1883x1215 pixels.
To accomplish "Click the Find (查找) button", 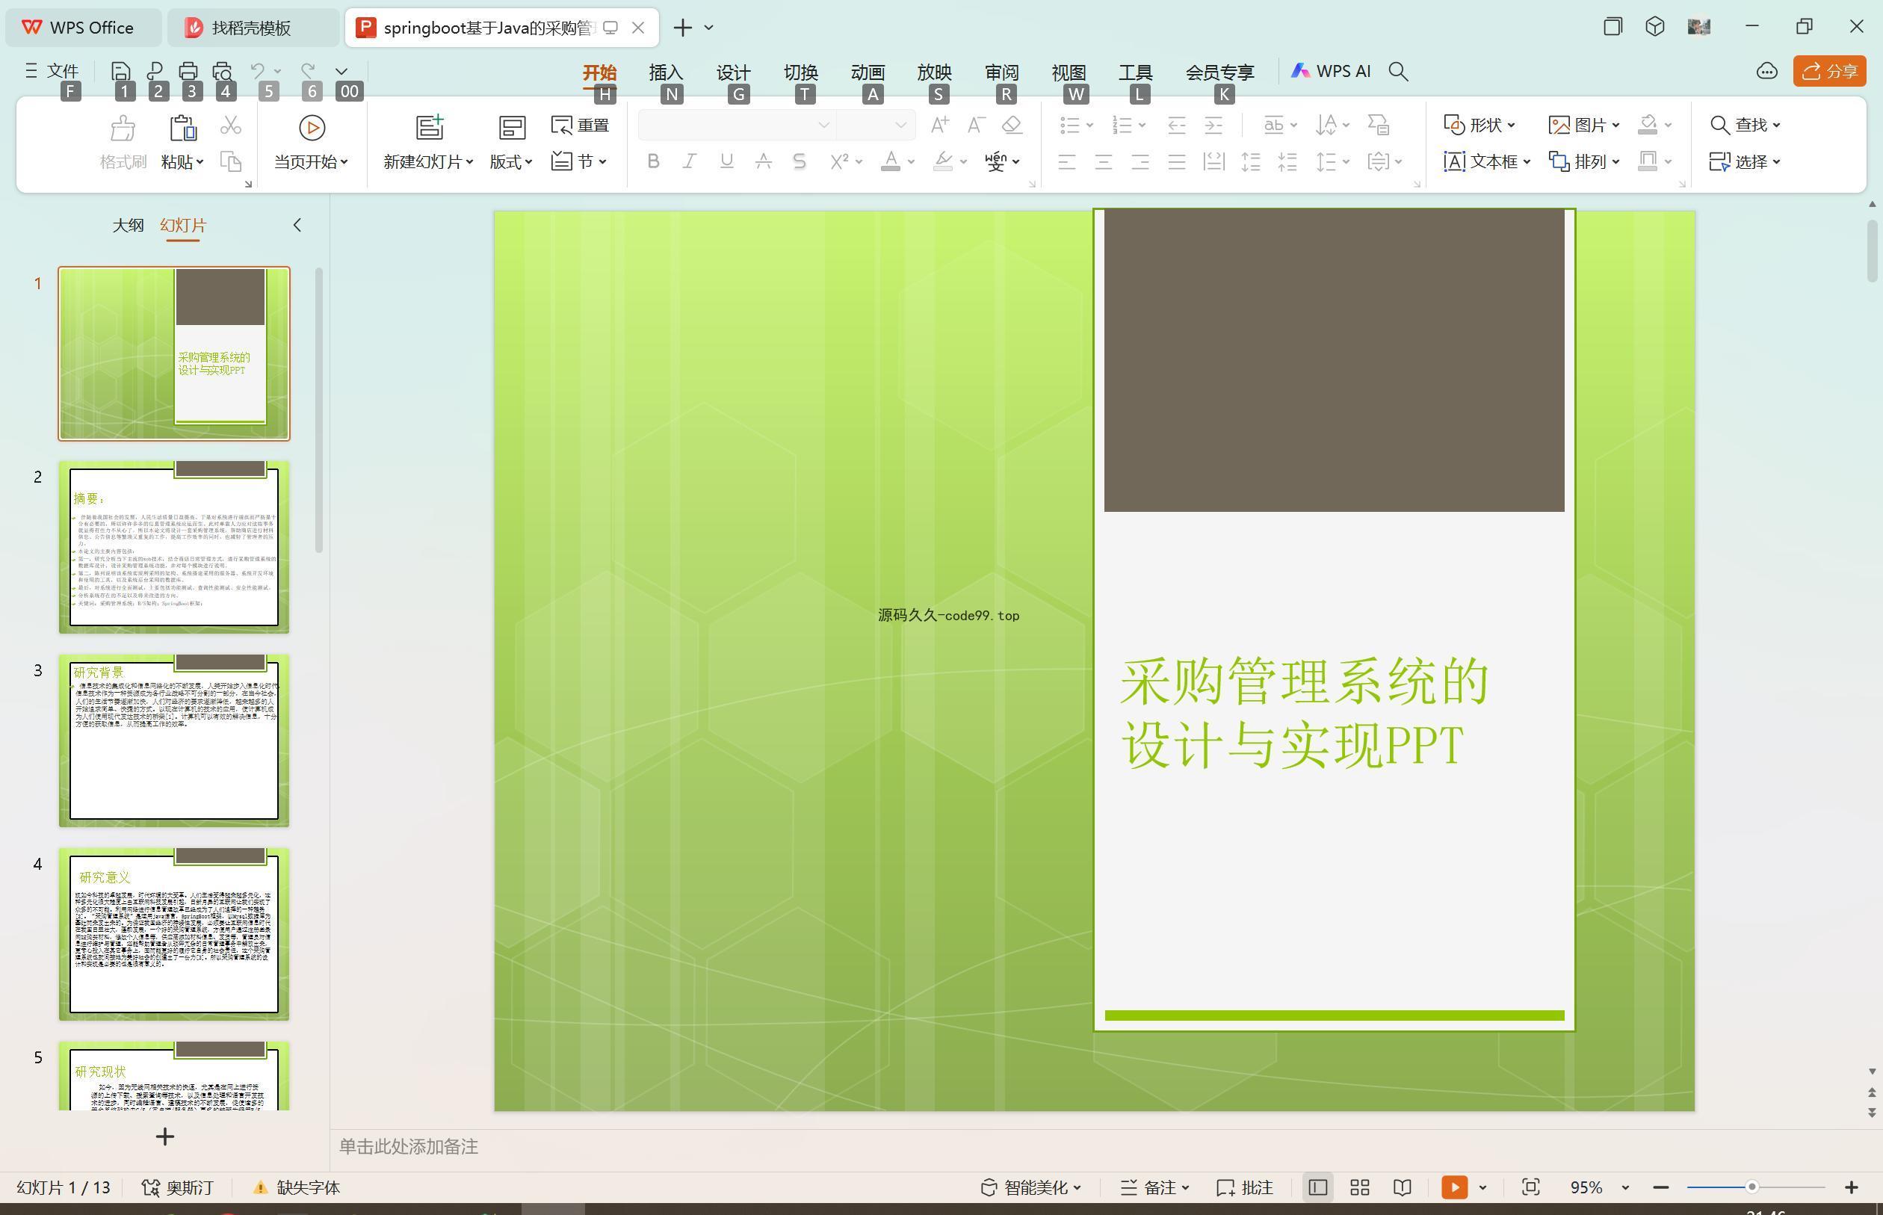I will click(x=1744, y=125).
